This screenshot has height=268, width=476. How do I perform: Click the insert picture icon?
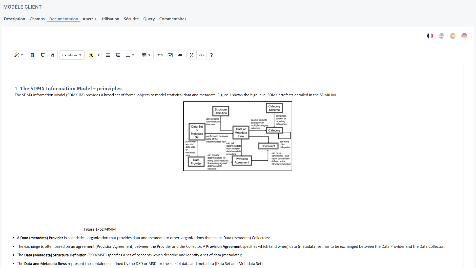[170, 55]
